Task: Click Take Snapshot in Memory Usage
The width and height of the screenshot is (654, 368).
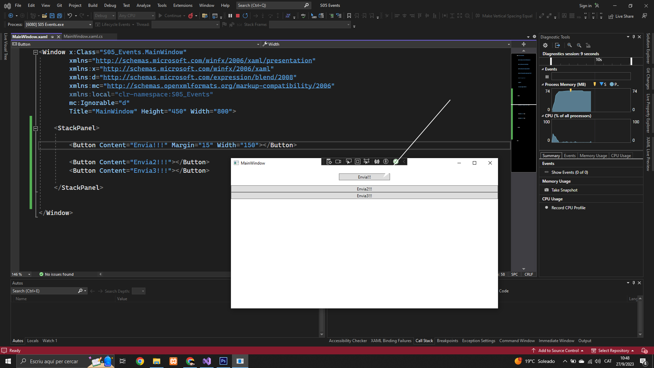Action: click(x=564, y=190)
